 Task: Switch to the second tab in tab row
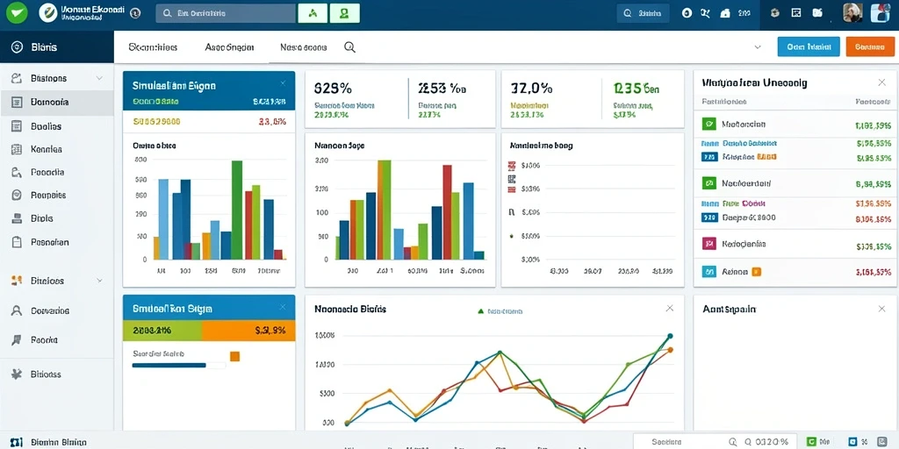click(x=229, y=47)
